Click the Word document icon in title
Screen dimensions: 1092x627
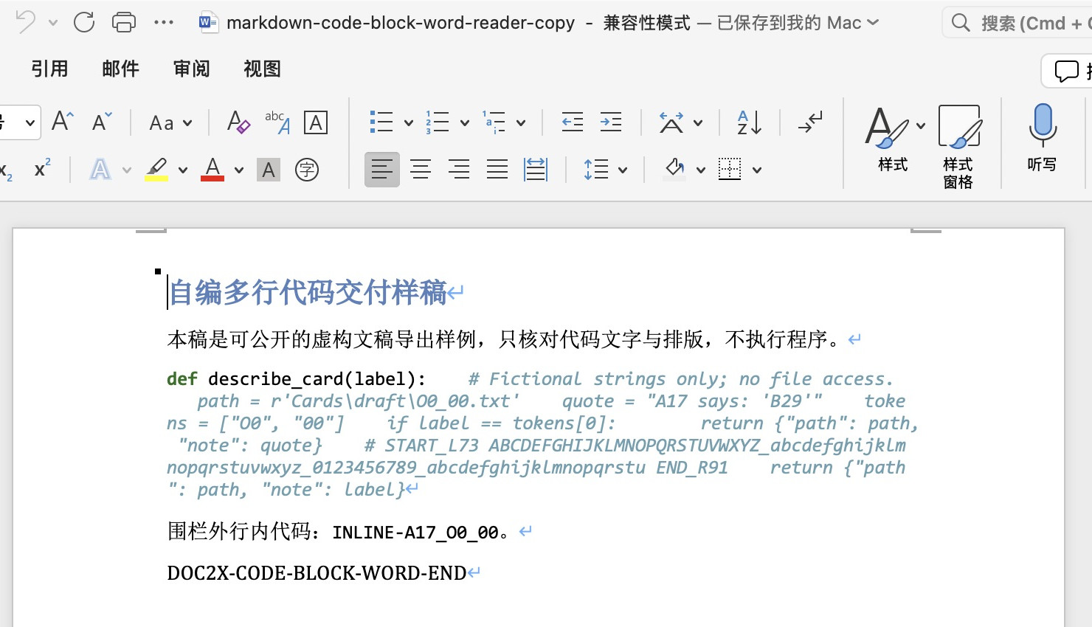point(208,22)
